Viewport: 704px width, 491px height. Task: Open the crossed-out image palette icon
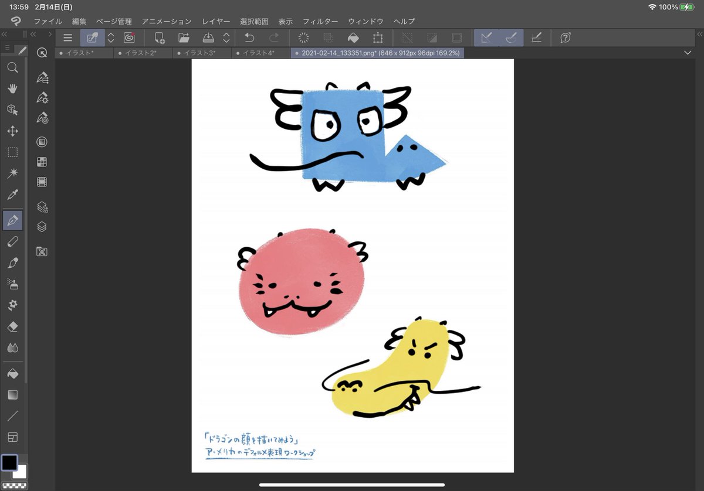tap(42, 251)
